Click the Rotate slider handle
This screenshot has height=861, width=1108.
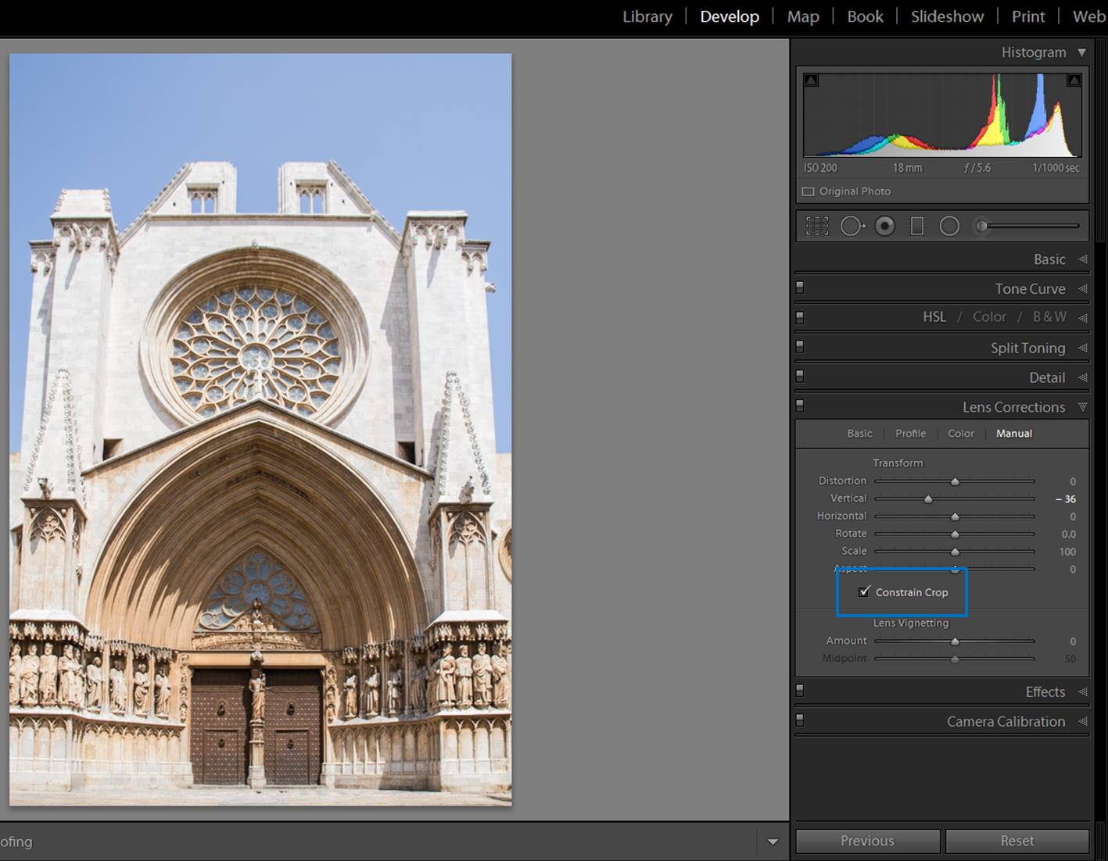955,534
